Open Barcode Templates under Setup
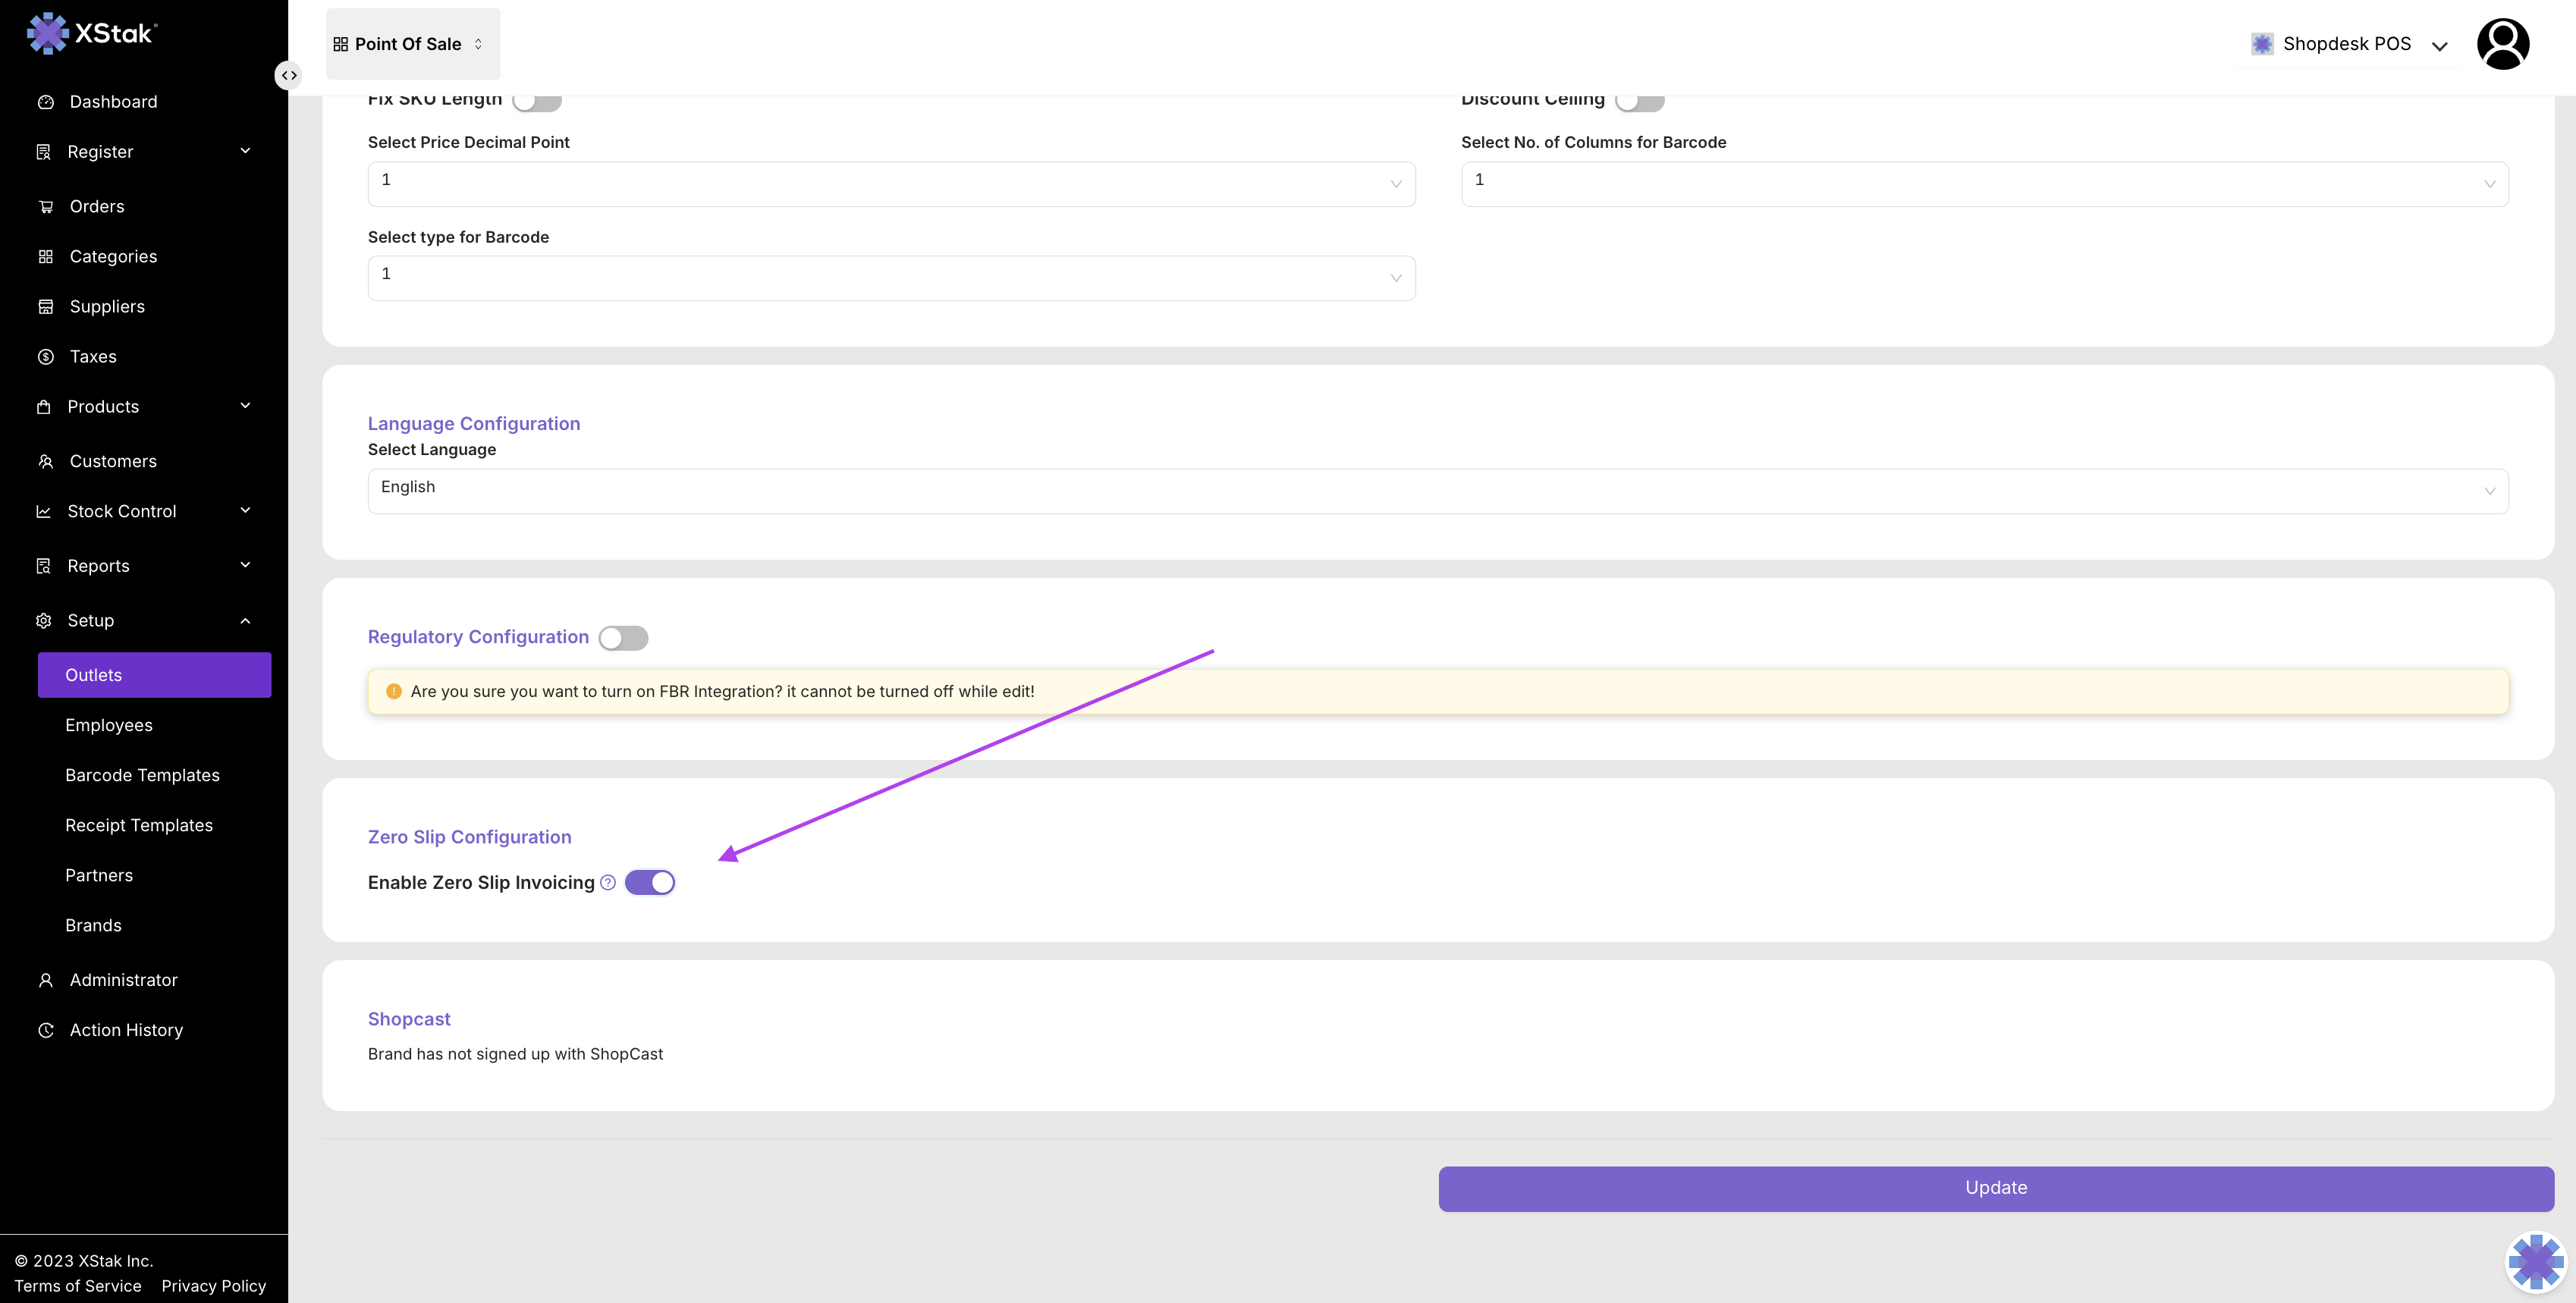Screen dimensions: 2576x1303 click(x=142, y=775)
